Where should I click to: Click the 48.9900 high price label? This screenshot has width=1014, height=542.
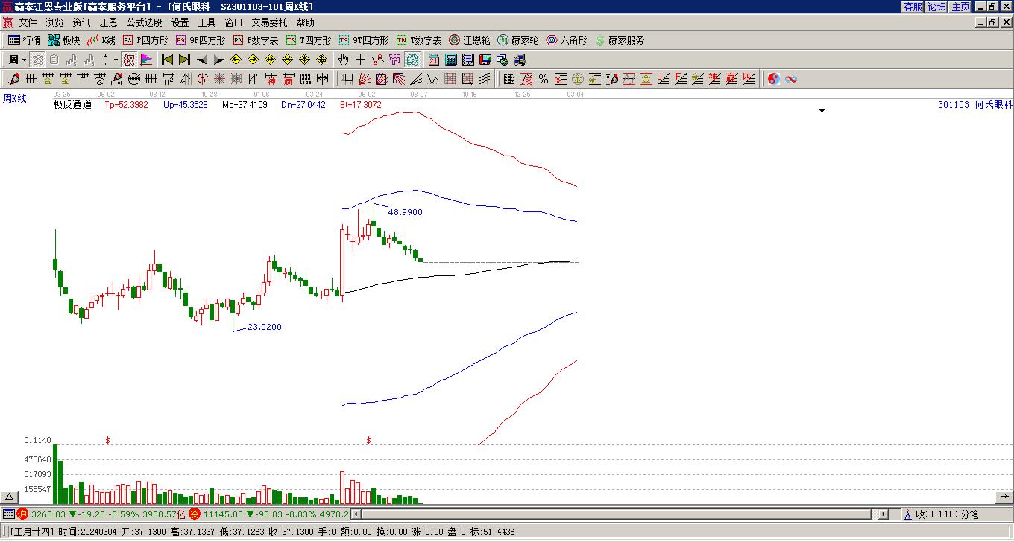[405, 212]
